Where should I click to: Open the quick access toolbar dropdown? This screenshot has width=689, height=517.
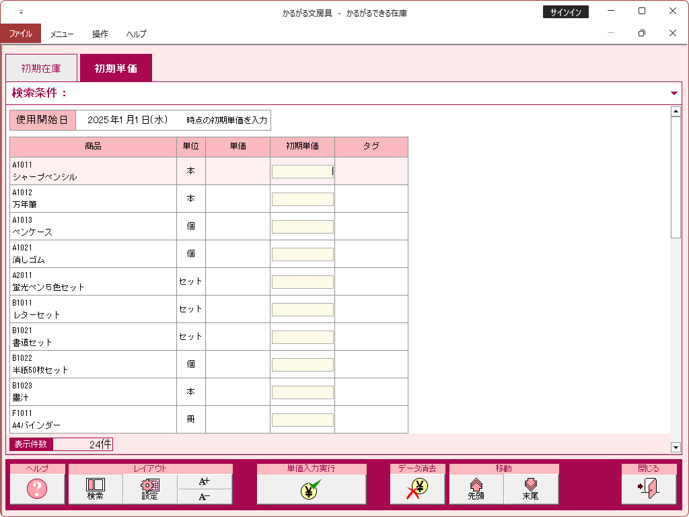(x=21, y=12)
